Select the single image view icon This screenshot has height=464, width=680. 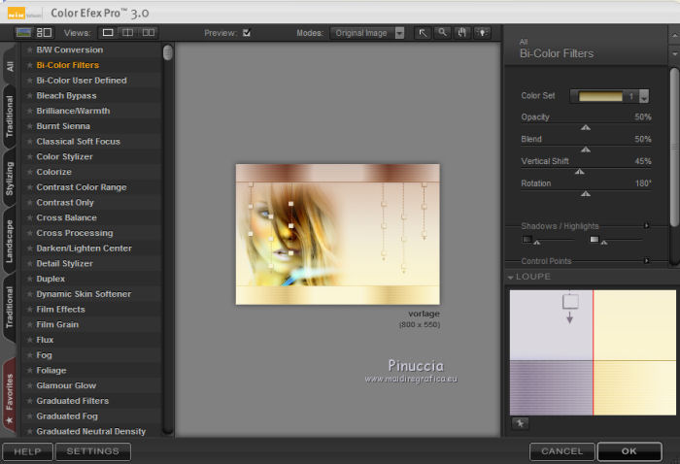pyautogui.click(x=108, y=32)
